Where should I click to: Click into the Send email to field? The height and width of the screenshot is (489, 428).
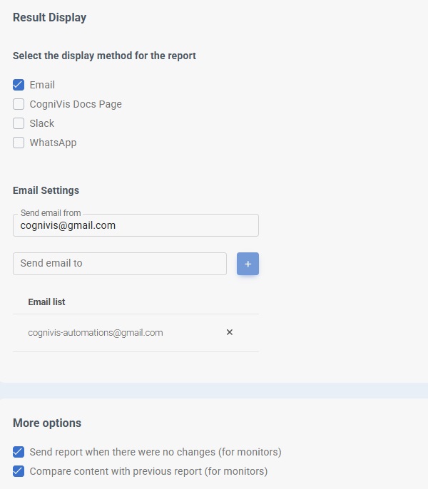pos(119,263)
